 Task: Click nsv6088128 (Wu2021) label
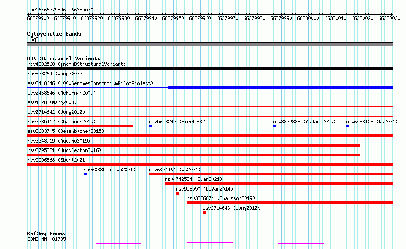[x=372, y=122]
